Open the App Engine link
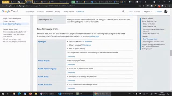This screenshot has width=172, height=96. (x=42, y=42)
